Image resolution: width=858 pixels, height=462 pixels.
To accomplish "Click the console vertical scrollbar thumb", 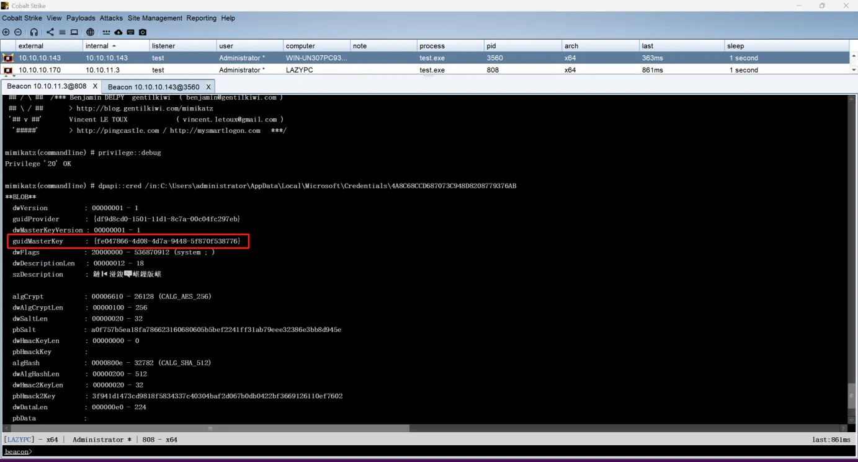I will [x=851, y=396].
